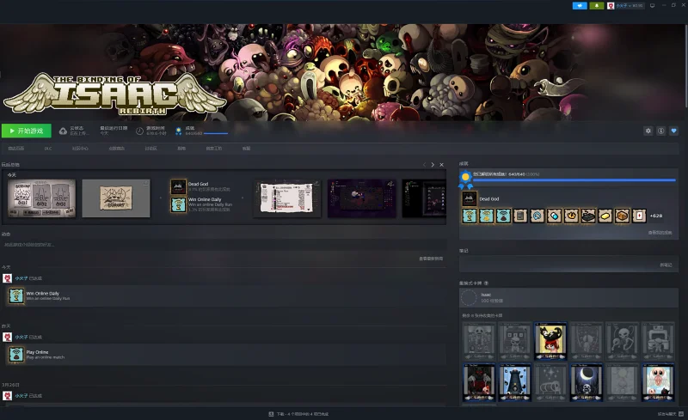Select the gray book achievement icon
The width and height of the screenshot is (688, 420).
click(520, 216)
